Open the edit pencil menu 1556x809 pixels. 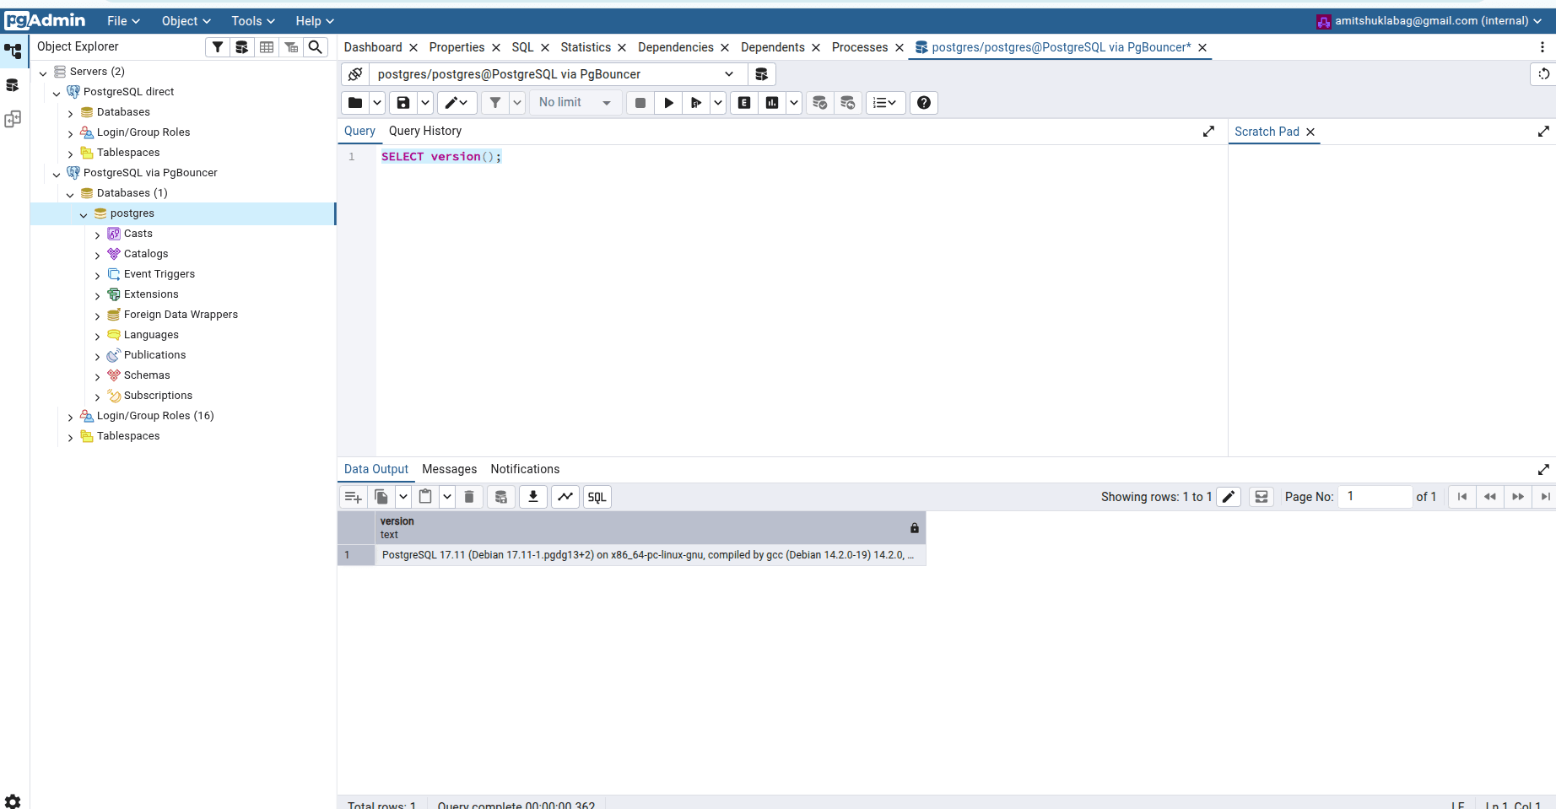pyautogui.click(x=457, y=103)
